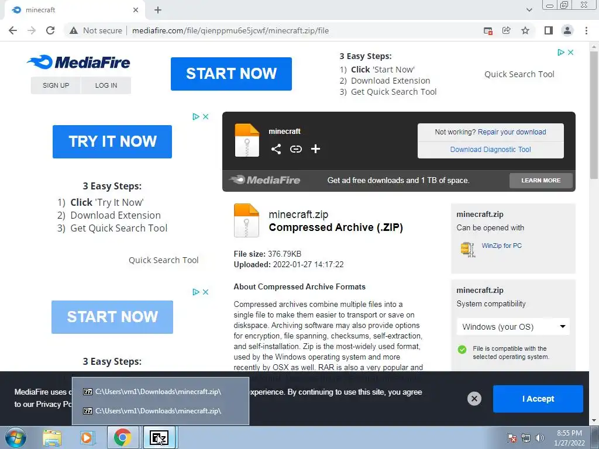
Task: Dismiss the cookie notice with the round X
Action: point(474,399)
